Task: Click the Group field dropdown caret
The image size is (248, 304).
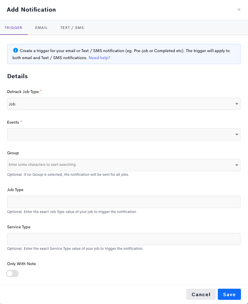Action: [237, 165]
